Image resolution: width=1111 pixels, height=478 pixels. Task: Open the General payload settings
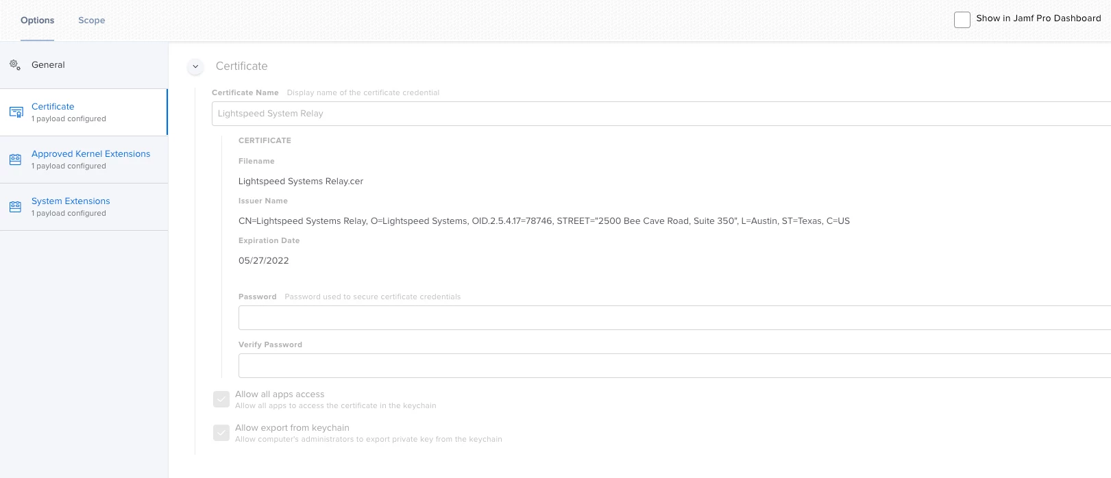(84, 65)
